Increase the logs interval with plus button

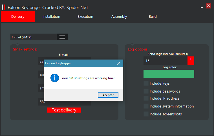(191, 59)
